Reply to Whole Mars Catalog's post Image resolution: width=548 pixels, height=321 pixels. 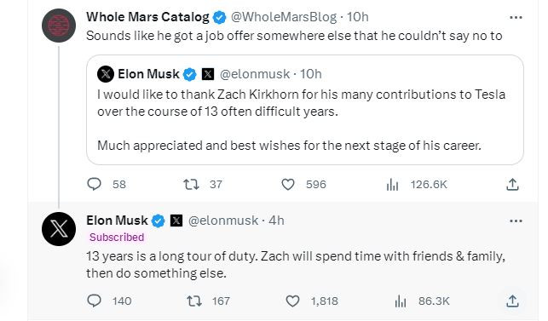pyautogui.click(x=94, y=184)
